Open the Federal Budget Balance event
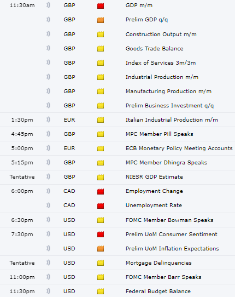The image size is (235, 297). (158, 292)
